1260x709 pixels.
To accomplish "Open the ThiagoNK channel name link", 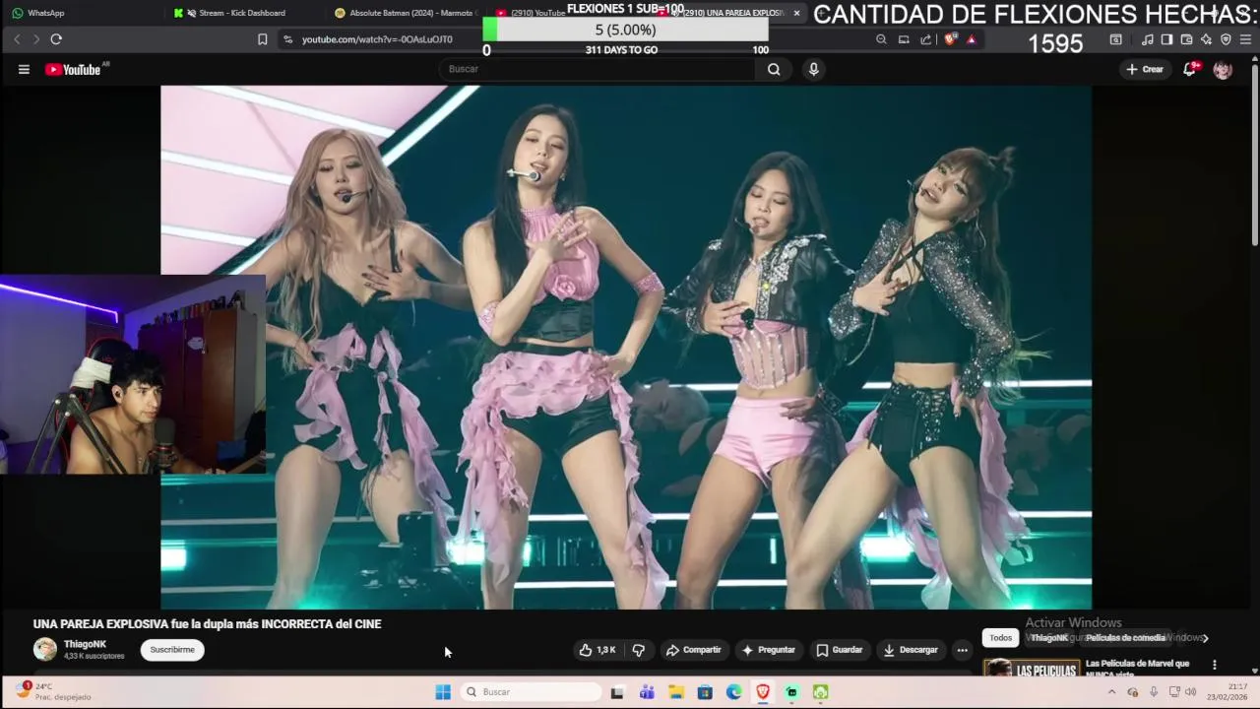I will [85, 644].
